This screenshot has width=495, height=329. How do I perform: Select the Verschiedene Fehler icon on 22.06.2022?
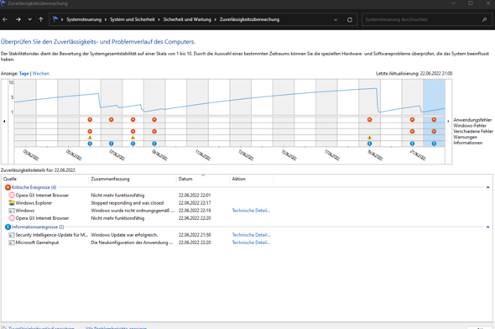coord(434,131)
